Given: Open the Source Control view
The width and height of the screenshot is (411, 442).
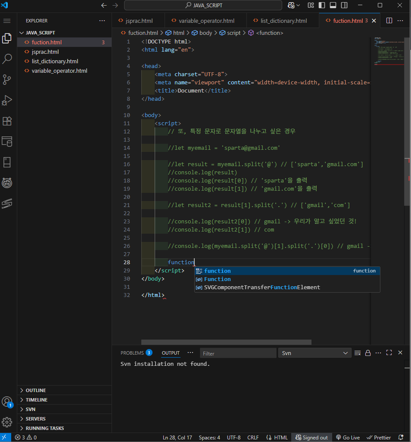Looking at the screenshot, I should click(7, 80).
